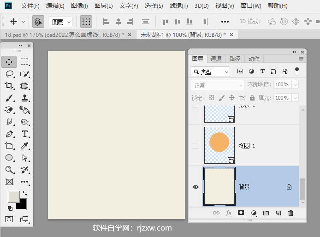Add a layer style with fx
320x237 pixels.
point(229,213)
